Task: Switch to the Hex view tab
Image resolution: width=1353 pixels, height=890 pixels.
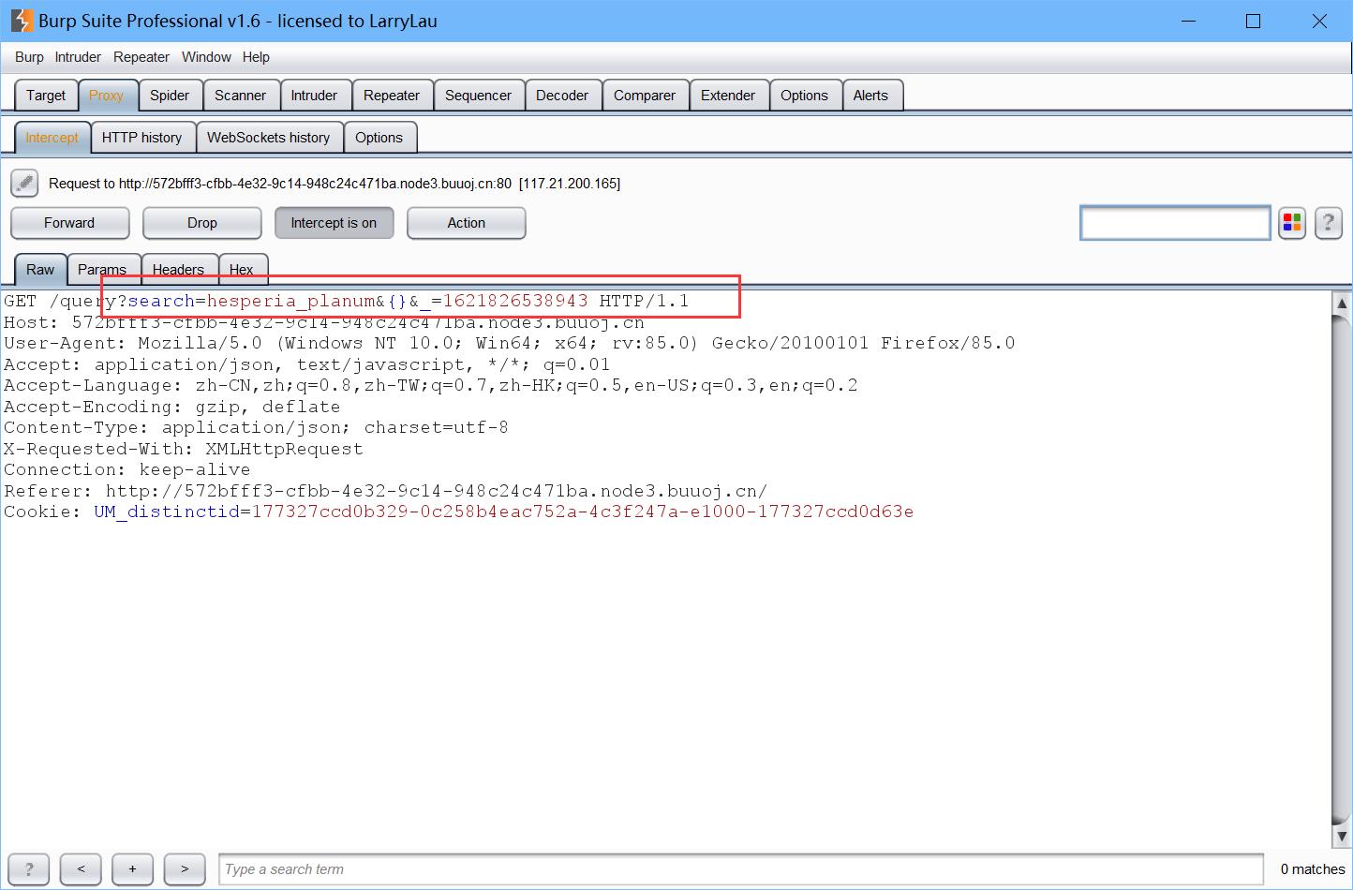Action: tap(242, 270)
